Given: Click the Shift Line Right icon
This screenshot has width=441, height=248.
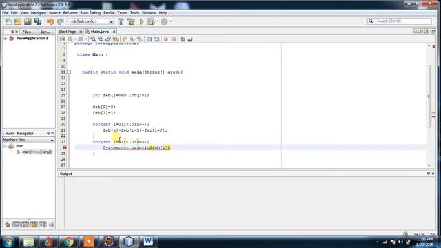Looking at the screenshot, I should coord(156,39).
